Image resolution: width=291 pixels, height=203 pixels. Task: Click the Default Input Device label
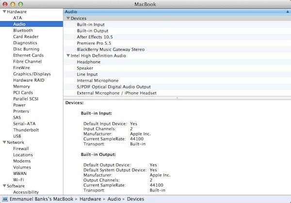105,124
